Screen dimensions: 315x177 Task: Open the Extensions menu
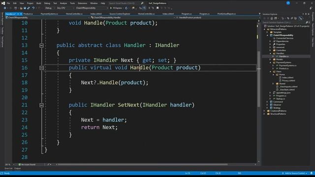tap(82, 3)
